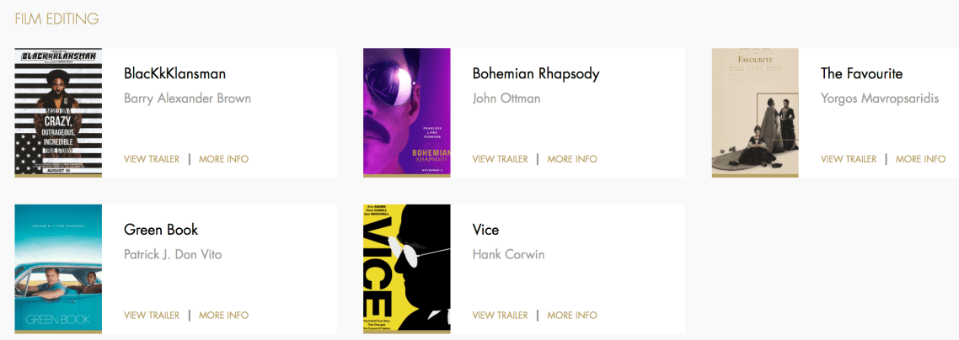The width and height of the screenshot is (959, 340).
Task: View the Green Book trailer
Action: click(152, 316)
